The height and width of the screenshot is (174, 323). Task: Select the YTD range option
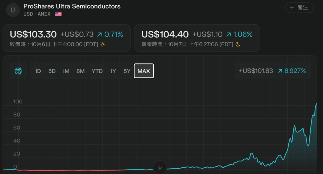pyautogui.click(x=97, y=71)
